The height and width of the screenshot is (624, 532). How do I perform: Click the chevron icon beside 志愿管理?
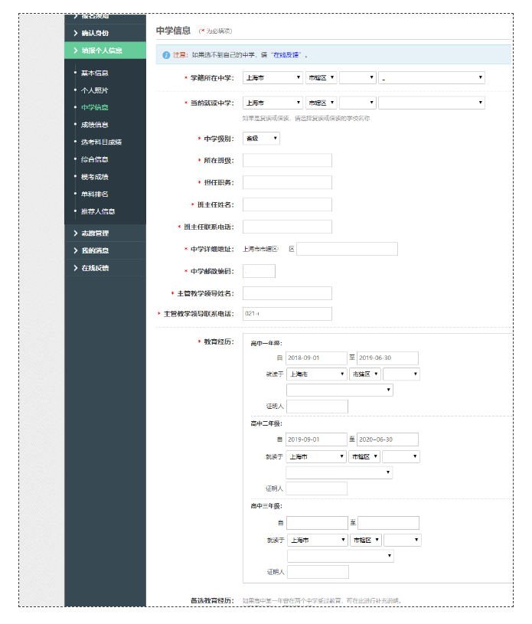pos(75,233)
